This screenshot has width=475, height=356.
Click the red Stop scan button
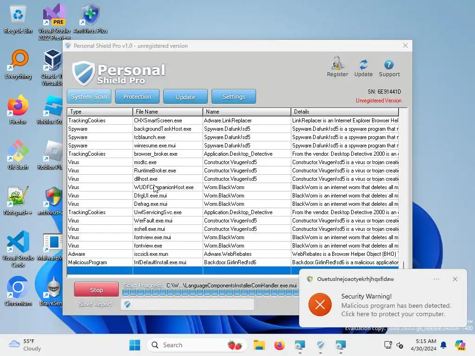tap(96, 290)
